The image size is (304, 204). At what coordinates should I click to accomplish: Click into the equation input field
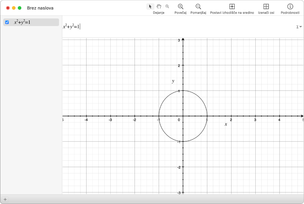(x=178, y=27)
